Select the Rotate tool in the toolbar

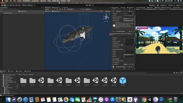tap(8, 5)
